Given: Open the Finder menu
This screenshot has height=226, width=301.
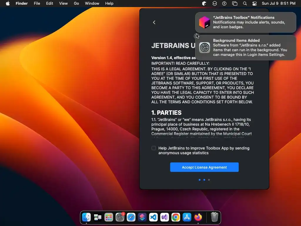Looking at the screenshot, I should [x=21, y=4].
